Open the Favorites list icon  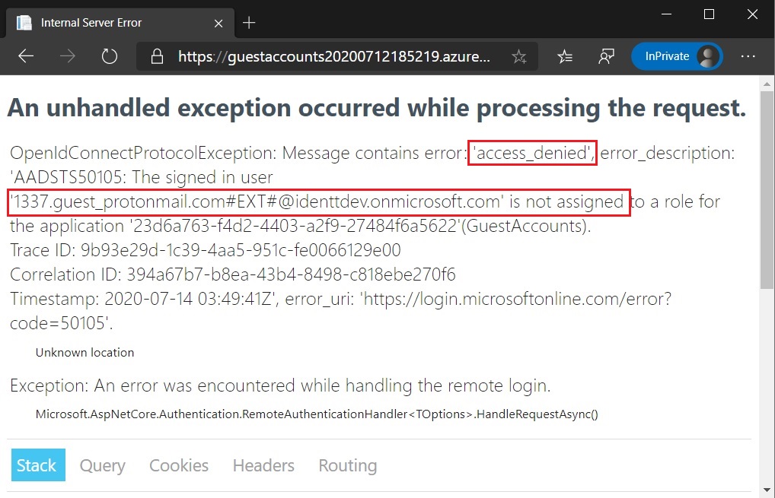click(564, 57)
